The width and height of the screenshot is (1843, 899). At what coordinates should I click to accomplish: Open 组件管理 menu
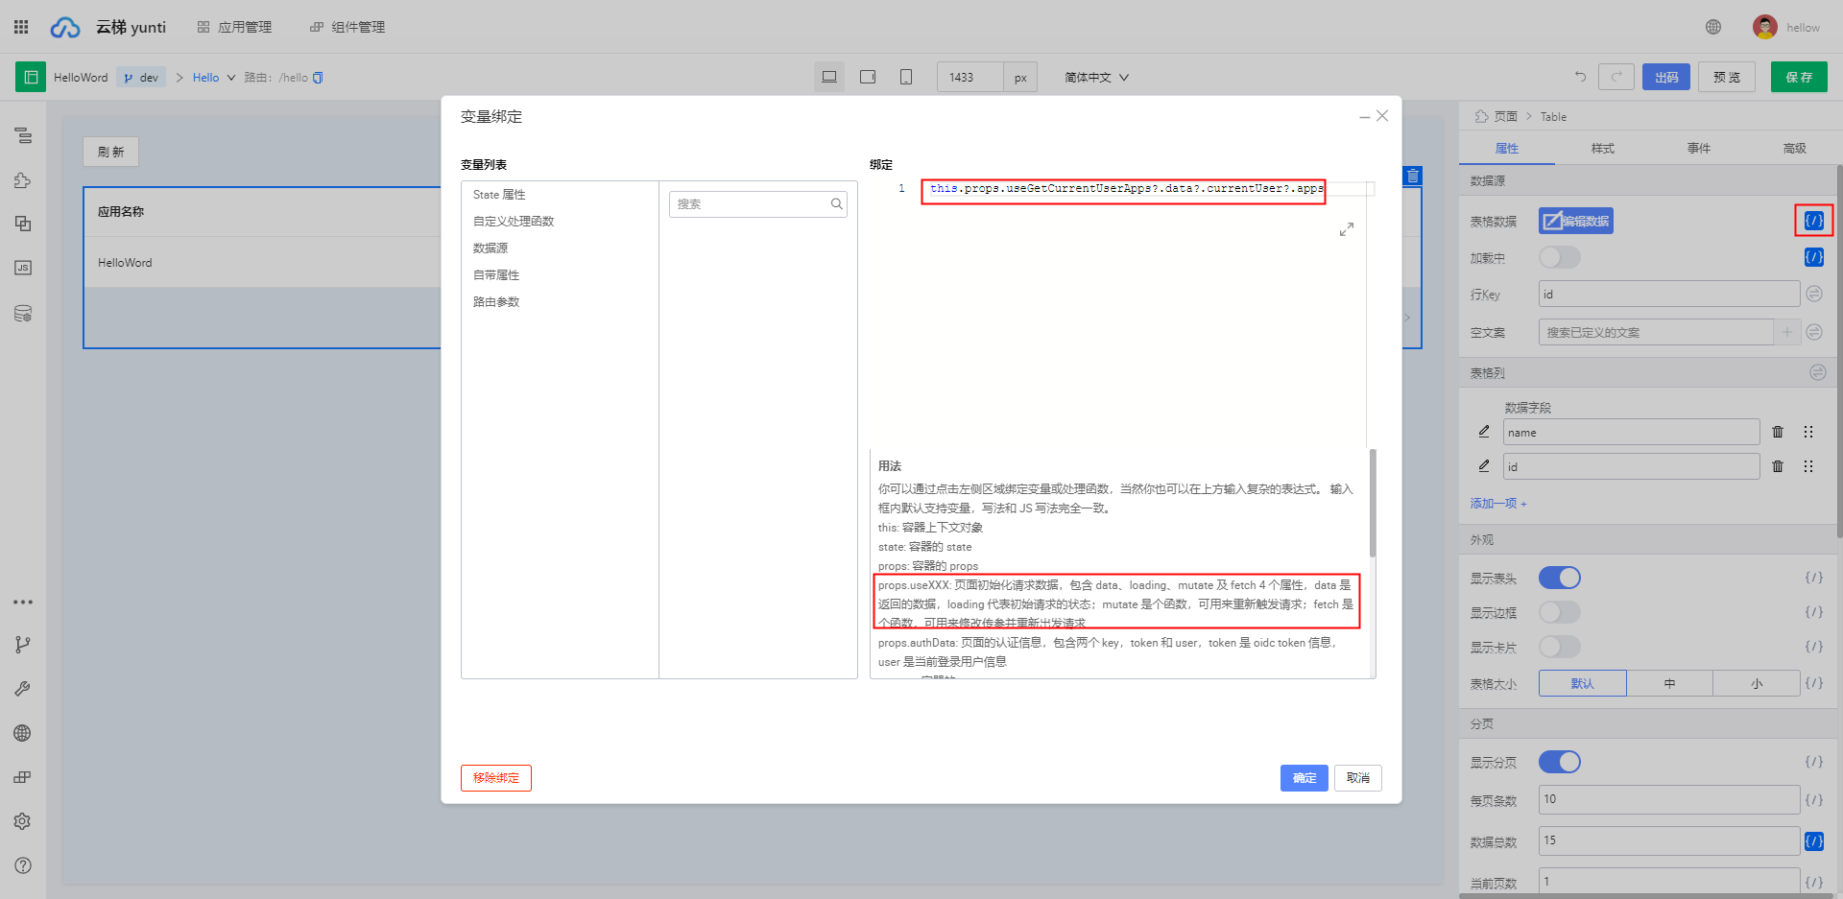tap(347, 27)
